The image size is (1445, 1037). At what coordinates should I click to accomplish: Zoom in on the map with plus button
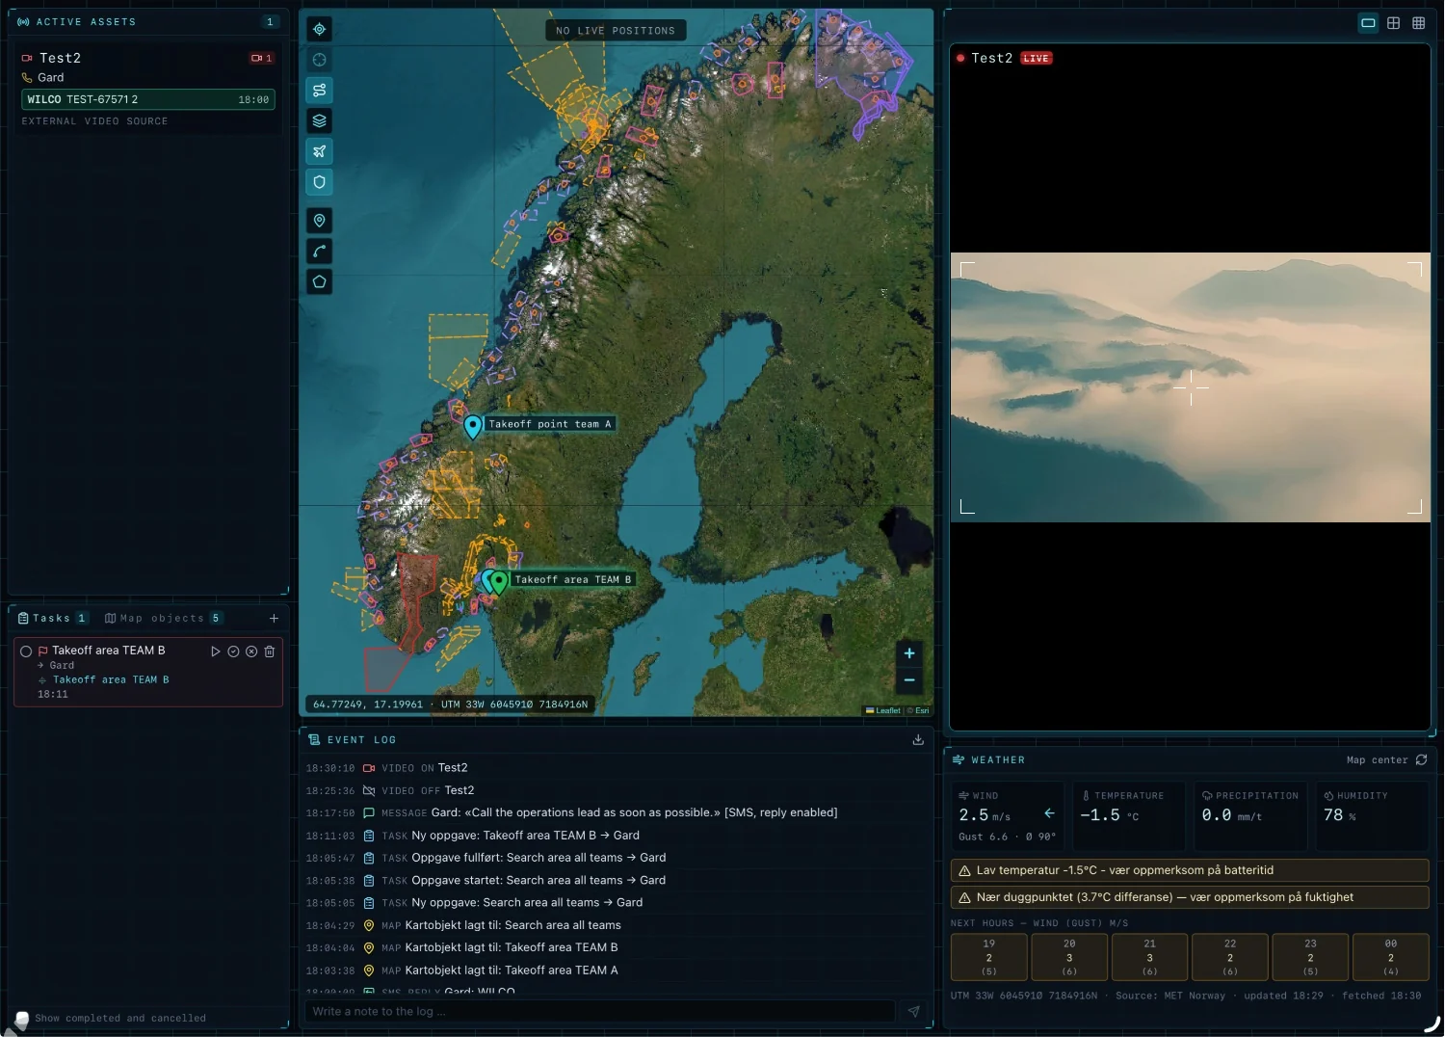pyautogui.click(x=909, y=653)
